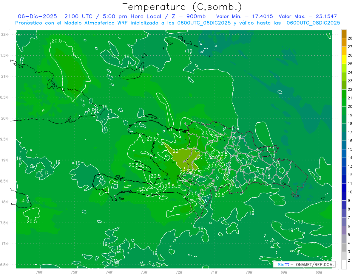The width and height of the screenshot is (358, 276).
Task: Click the 'SisTT – ONAMET/REP.DOM.' credit box
Action: 304,264
